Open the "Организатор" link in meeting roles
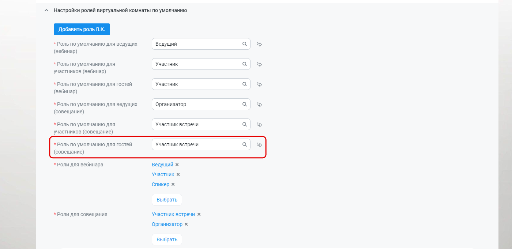 point(167,224)
